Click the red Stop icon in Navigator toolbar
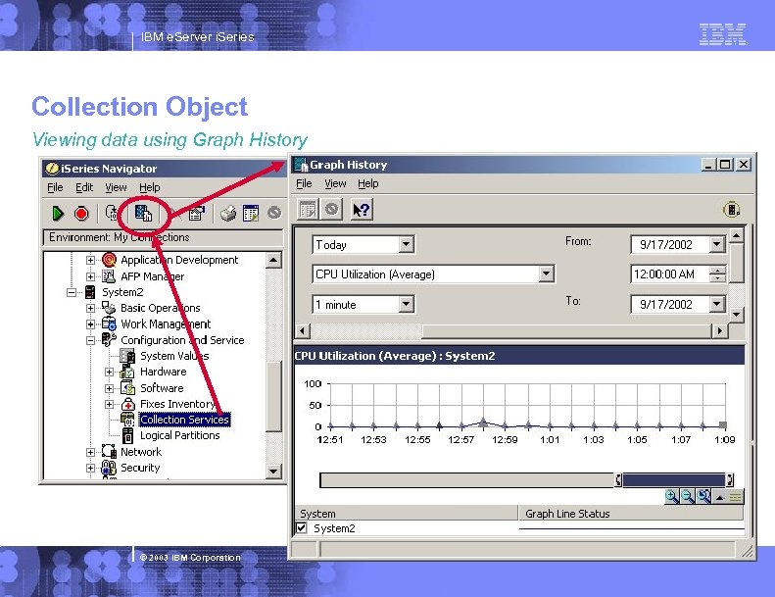 point(81,213)
